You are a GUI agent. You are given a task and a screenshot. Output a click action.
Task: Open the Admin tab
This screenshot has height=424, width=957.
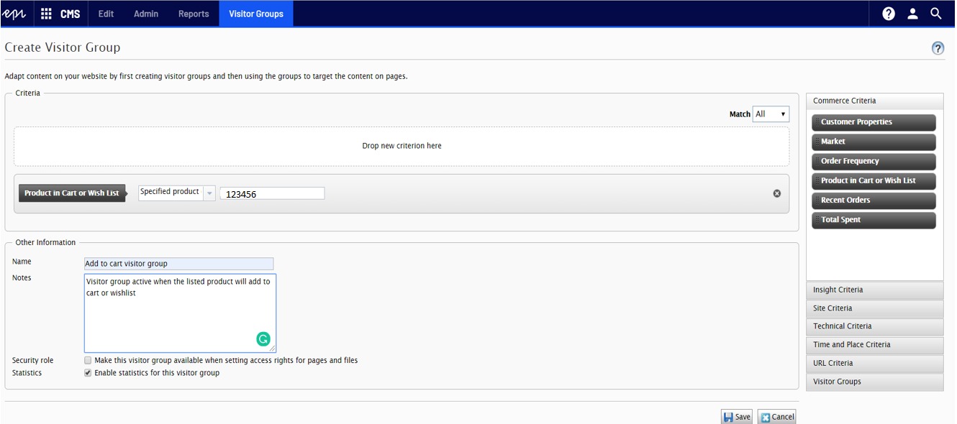(146, 14)
